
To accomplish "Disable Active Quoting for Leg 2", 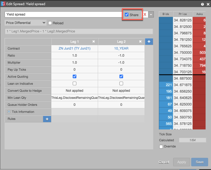I will coord(121,77).
